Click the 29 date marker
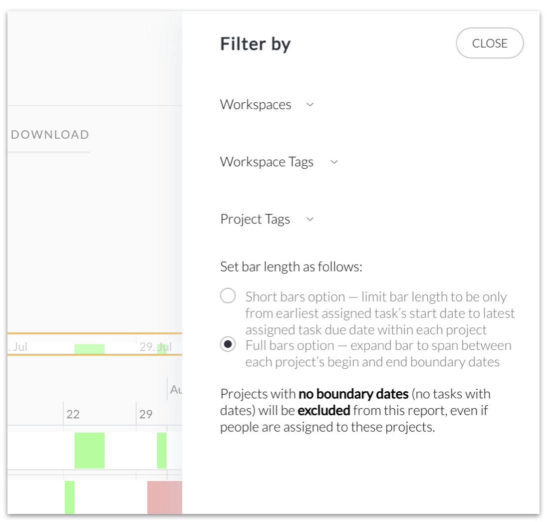This screenshot has height=522, width=547. tap(146, 414)
